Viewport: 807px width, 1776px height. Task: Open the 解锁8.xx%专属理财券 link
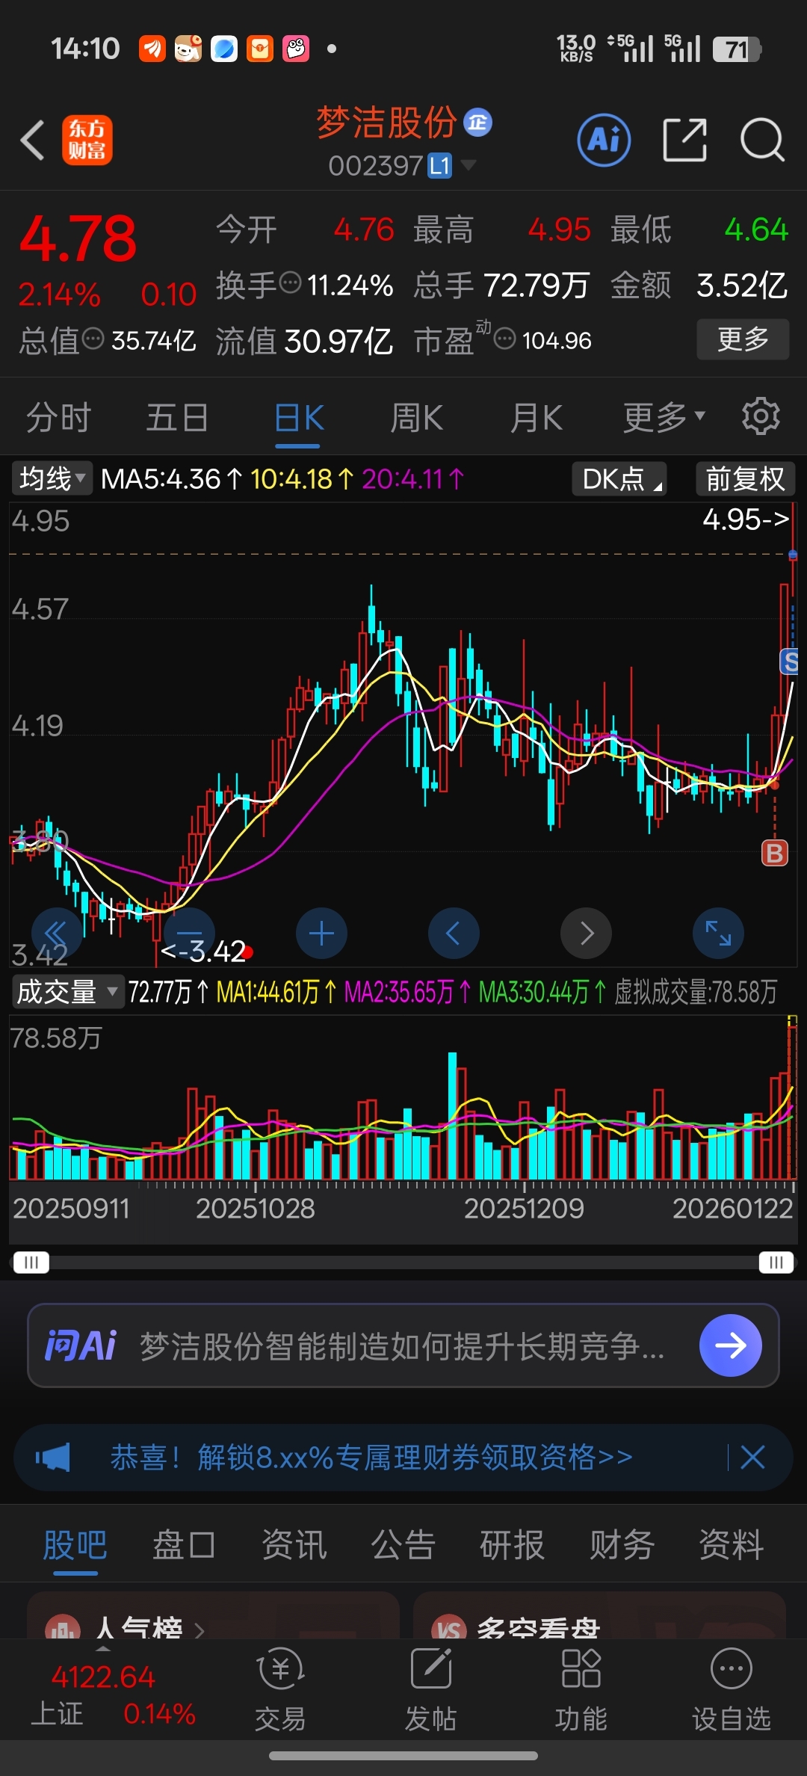coord(371,1457)
